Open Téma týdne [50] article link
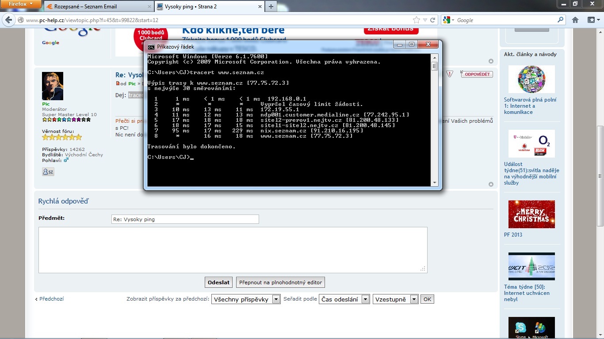The image size is (604, 339). (x=527, y=293)
